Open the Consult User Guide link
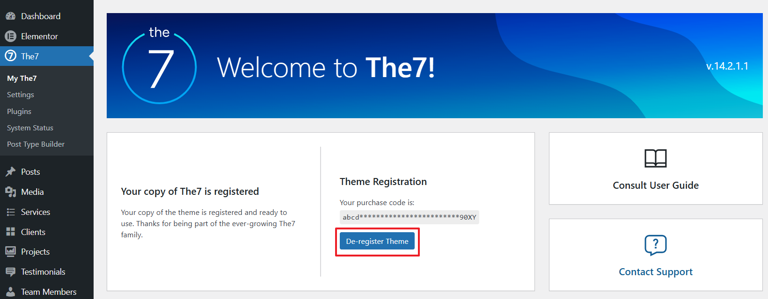Viewport: 768px width, 299px height. (655, 185)
